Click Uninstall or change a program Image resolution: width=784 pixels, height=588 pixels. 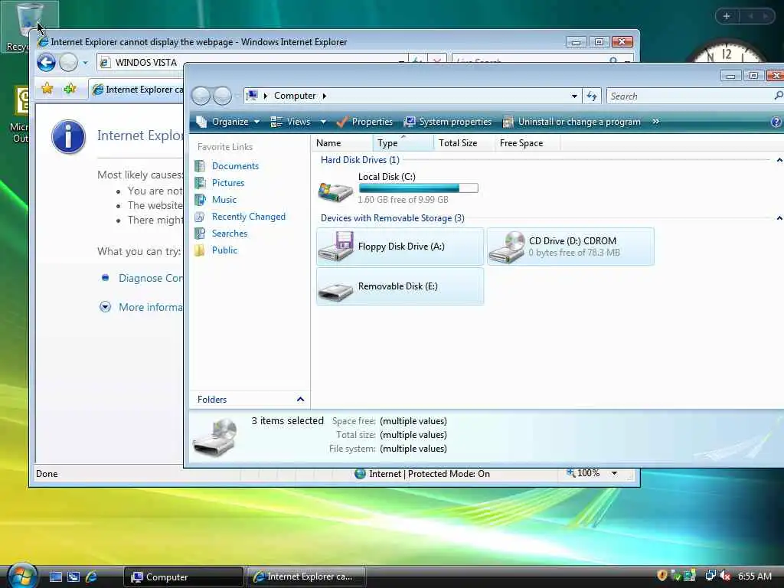click(571, 122)
